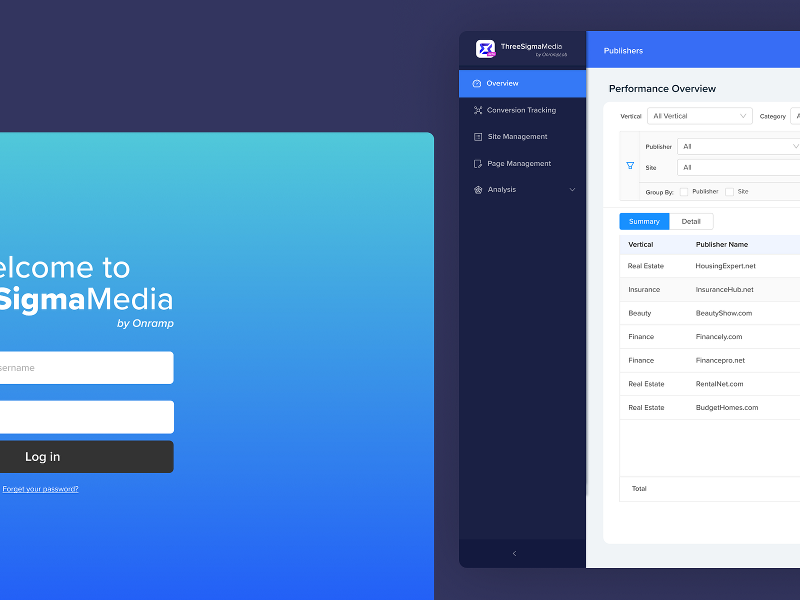Open the All Vertical dropdown
The image size is (800, 600).
(x=699, y=116)
